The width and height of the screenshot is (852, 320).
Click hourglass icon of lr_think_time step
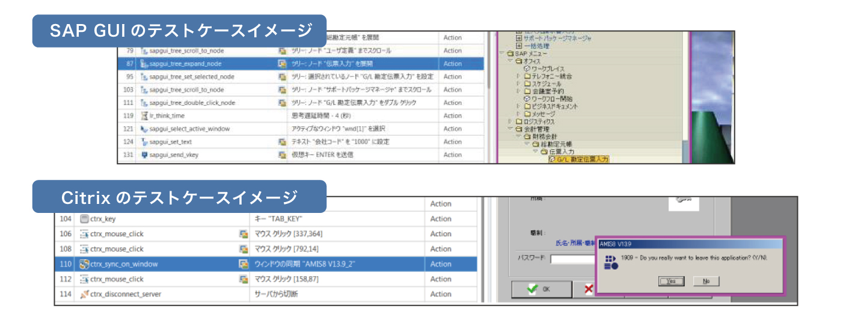click(x=144, y=116)
